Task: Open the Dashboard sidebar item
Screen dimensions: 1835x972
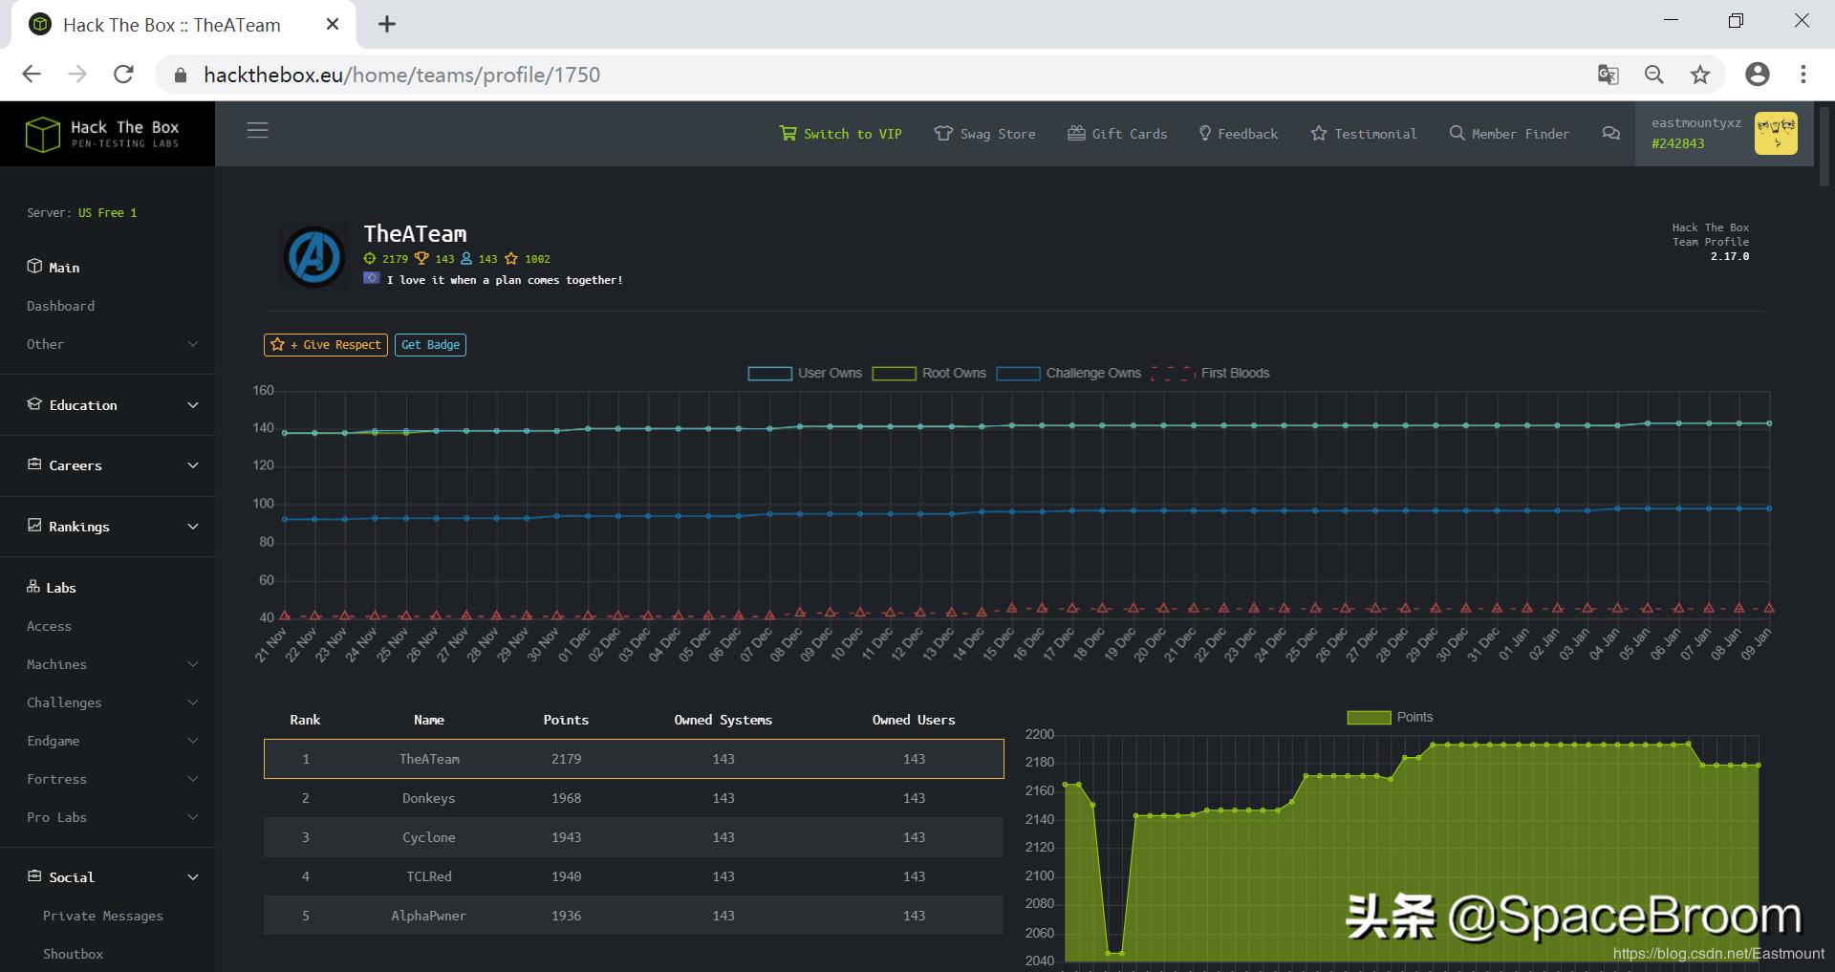Action: [x=61, y=305]
